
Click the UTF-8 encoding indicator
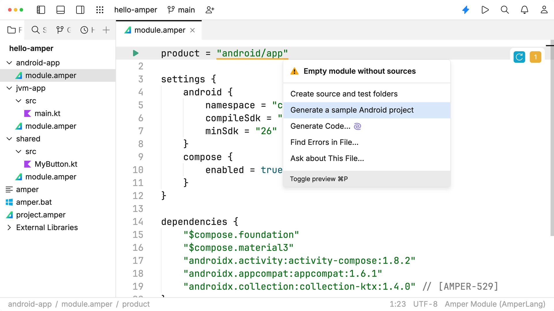click(x=425, y=304)
